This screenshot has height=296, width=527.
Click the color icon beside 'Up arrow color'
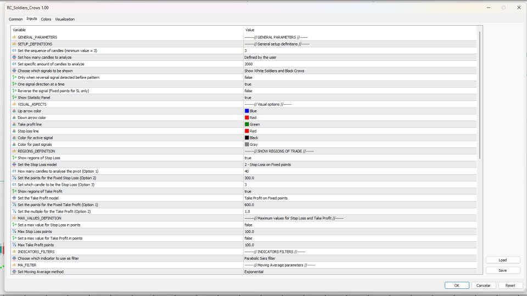14,111
